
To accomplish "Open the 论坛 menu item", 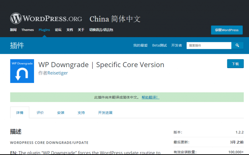I will (58, 30).
